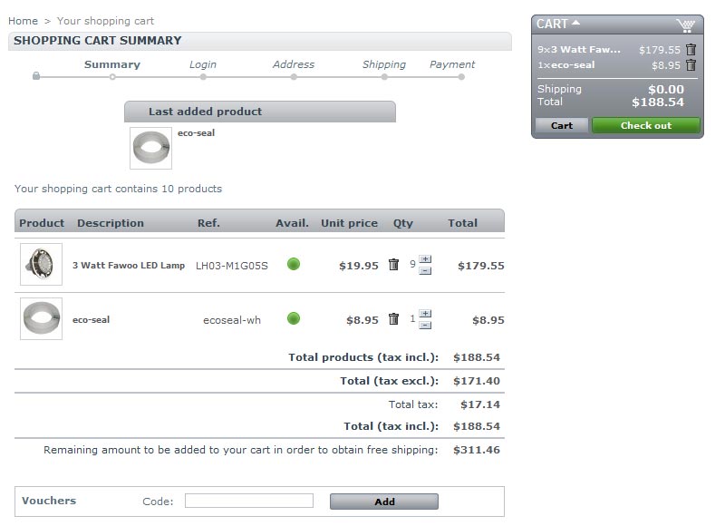Delete eco-seal row using trash icon in table

pyautogui.click(x=393, y=319)
